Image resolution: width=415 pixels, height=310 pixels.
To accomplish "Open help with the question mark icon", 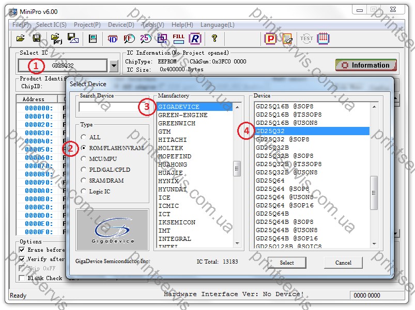I will tap(214, 39).
